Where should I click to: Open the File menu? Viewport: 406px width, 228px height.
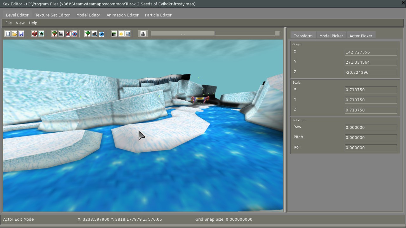tap(9, 23)
